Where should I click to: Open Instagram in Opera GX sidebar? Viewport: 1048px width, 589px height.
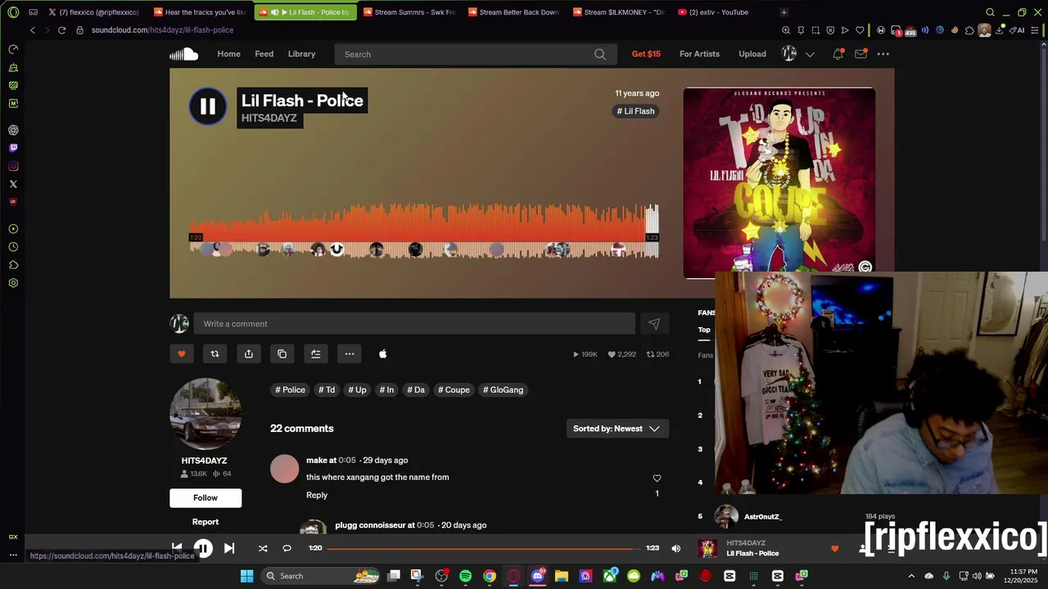tap(13, 166)
